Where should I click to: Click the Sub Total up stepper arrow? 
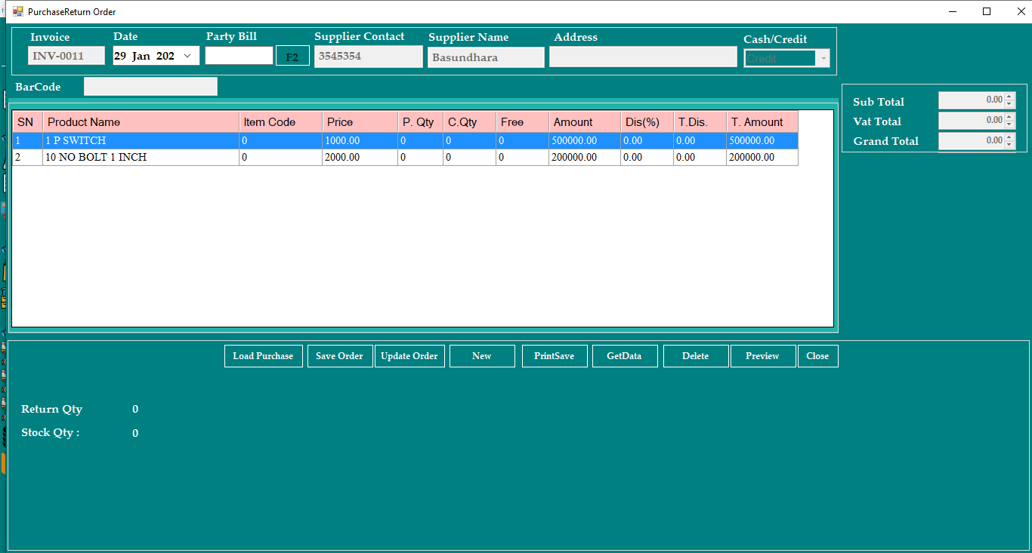click(x=1010, y=97)
